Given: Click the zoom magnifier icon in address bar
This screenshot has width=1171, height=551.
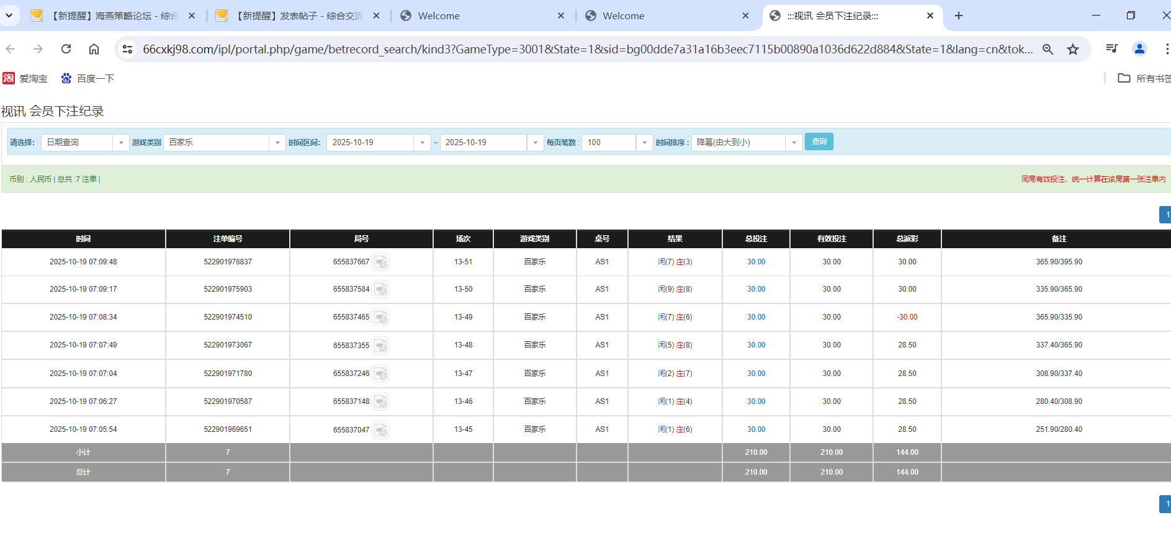Looking at the screenshot, I should click(x=1048, y=49).
